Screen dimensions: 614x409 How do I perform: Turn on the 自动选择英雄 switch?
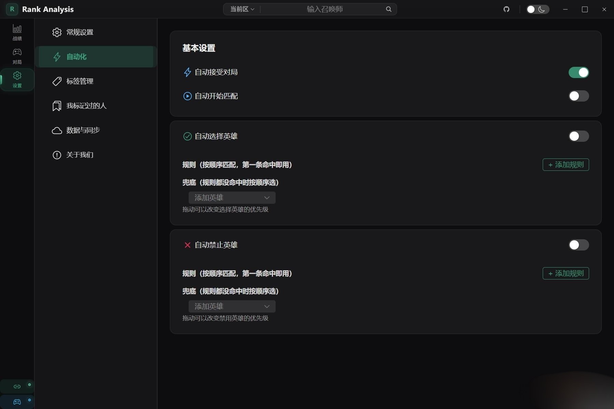click(x=579, y=136)
